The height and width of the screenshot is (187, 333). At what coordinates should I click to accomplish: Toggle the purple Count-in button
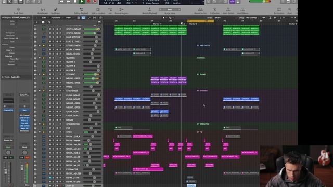coord(232,2)
